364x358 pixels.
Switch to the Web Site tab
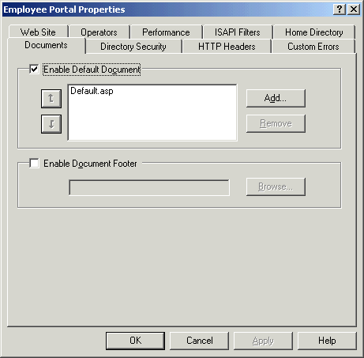38,32
